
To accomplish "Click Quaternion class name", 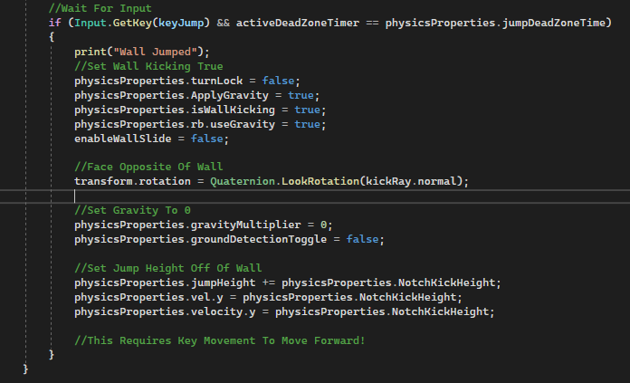I will pos(243,181).
